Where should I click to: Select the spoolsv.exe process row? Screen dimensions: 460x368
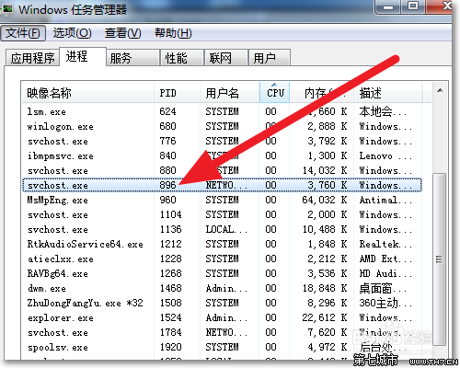point(222,347)
